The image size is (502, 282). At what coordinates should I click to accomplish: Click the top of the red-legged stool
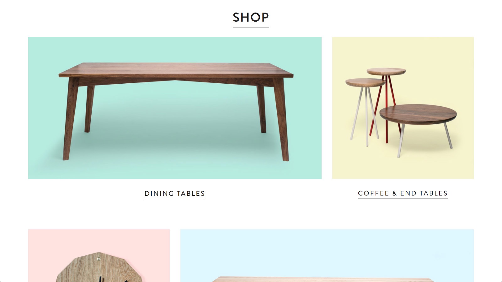[x=386, y=71]
